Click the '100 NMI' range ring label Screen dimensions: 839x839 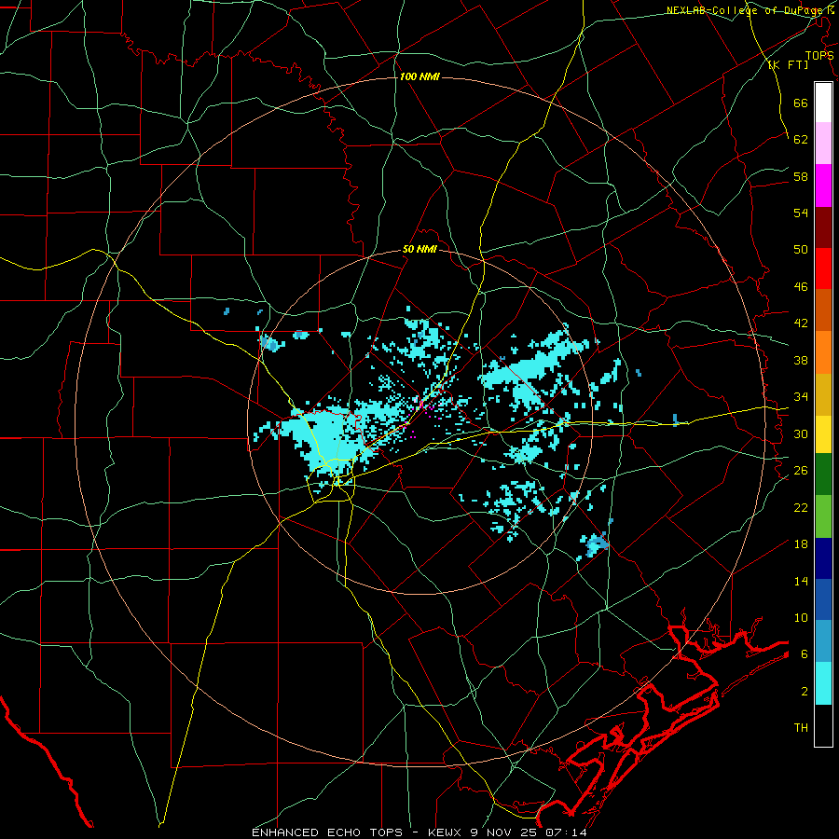tap(419, 76)
